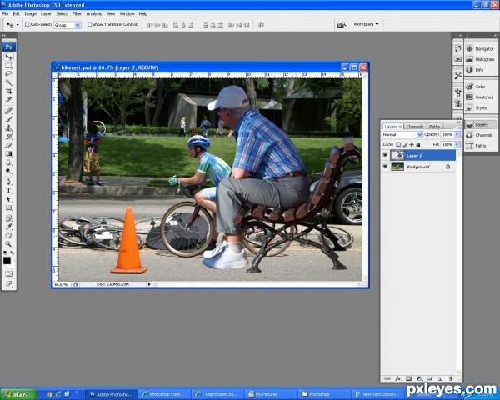
Task: Change the screen mode button in toolbox
Action: point(8,283)
